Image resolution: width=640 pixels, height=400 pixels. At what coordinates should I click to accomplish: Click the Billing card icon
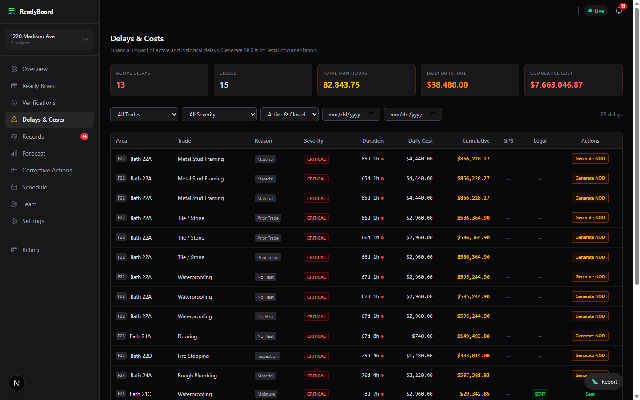point(14,250)
